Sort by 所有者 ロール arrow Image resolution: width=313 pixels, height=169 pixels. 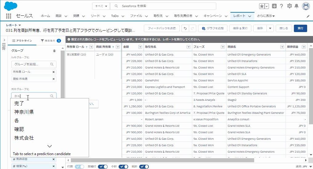(87, 47)
